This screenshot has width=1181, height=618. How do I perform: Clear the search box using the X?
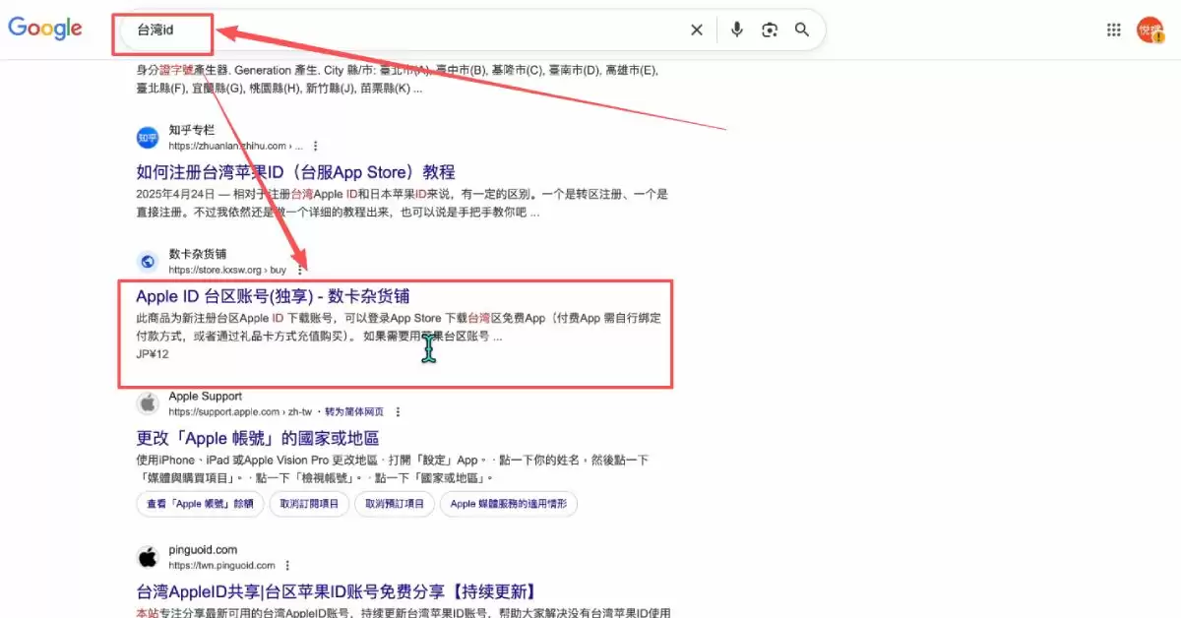pyautogui.click(x=697, y=30)
